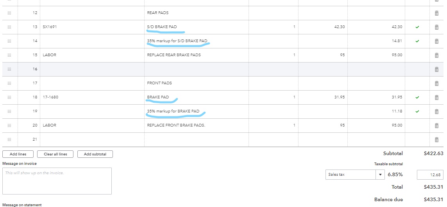Click into Message on invoice box
The width and height of the screenshot is (447, 207).
57,181
